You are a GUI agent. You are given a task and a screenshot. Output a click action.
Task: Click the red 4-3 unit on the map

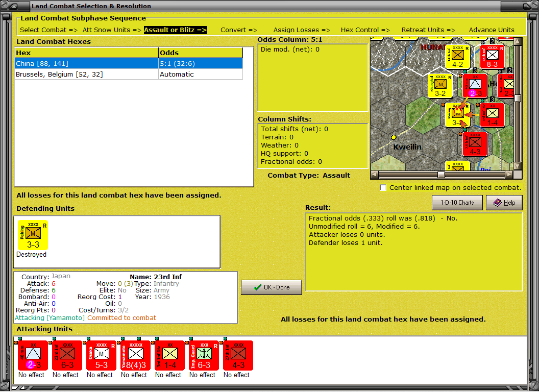[475, 144]
